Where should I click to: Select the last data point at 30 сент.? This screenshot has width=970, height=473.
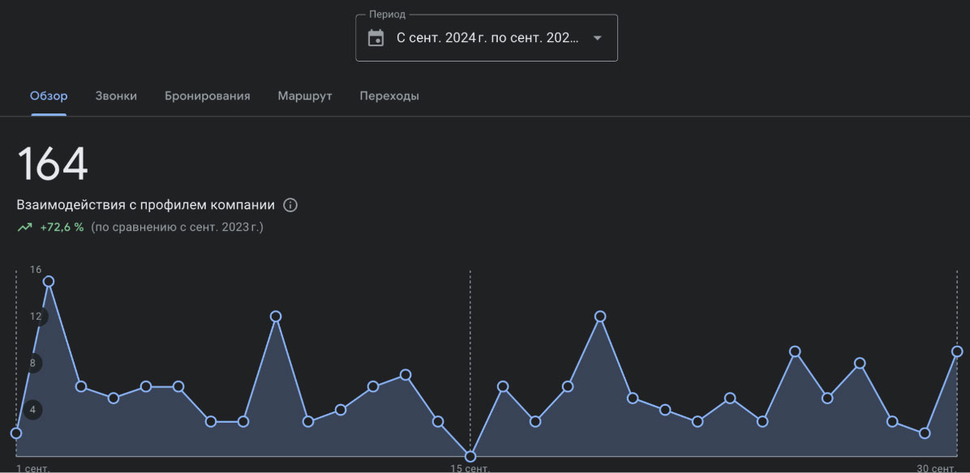click(957, 352)
